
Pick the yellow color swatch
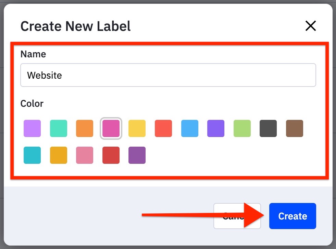[137, 128]
